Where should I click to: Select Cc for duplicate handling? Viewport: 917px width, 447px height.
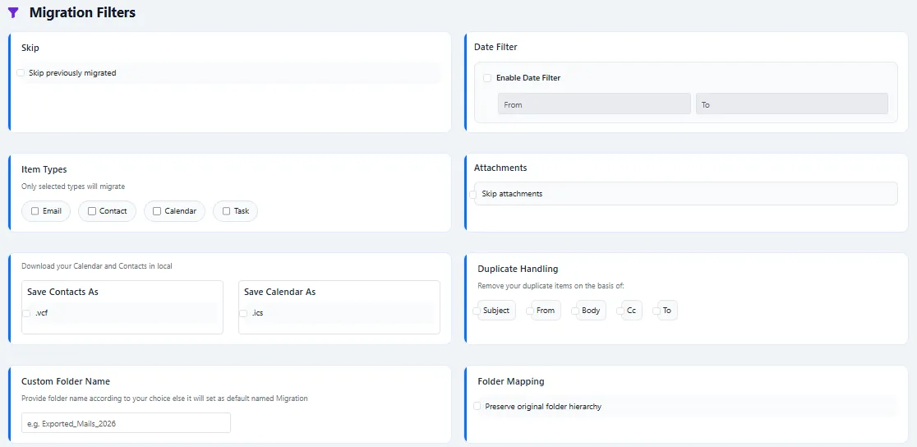click(620, 311)
